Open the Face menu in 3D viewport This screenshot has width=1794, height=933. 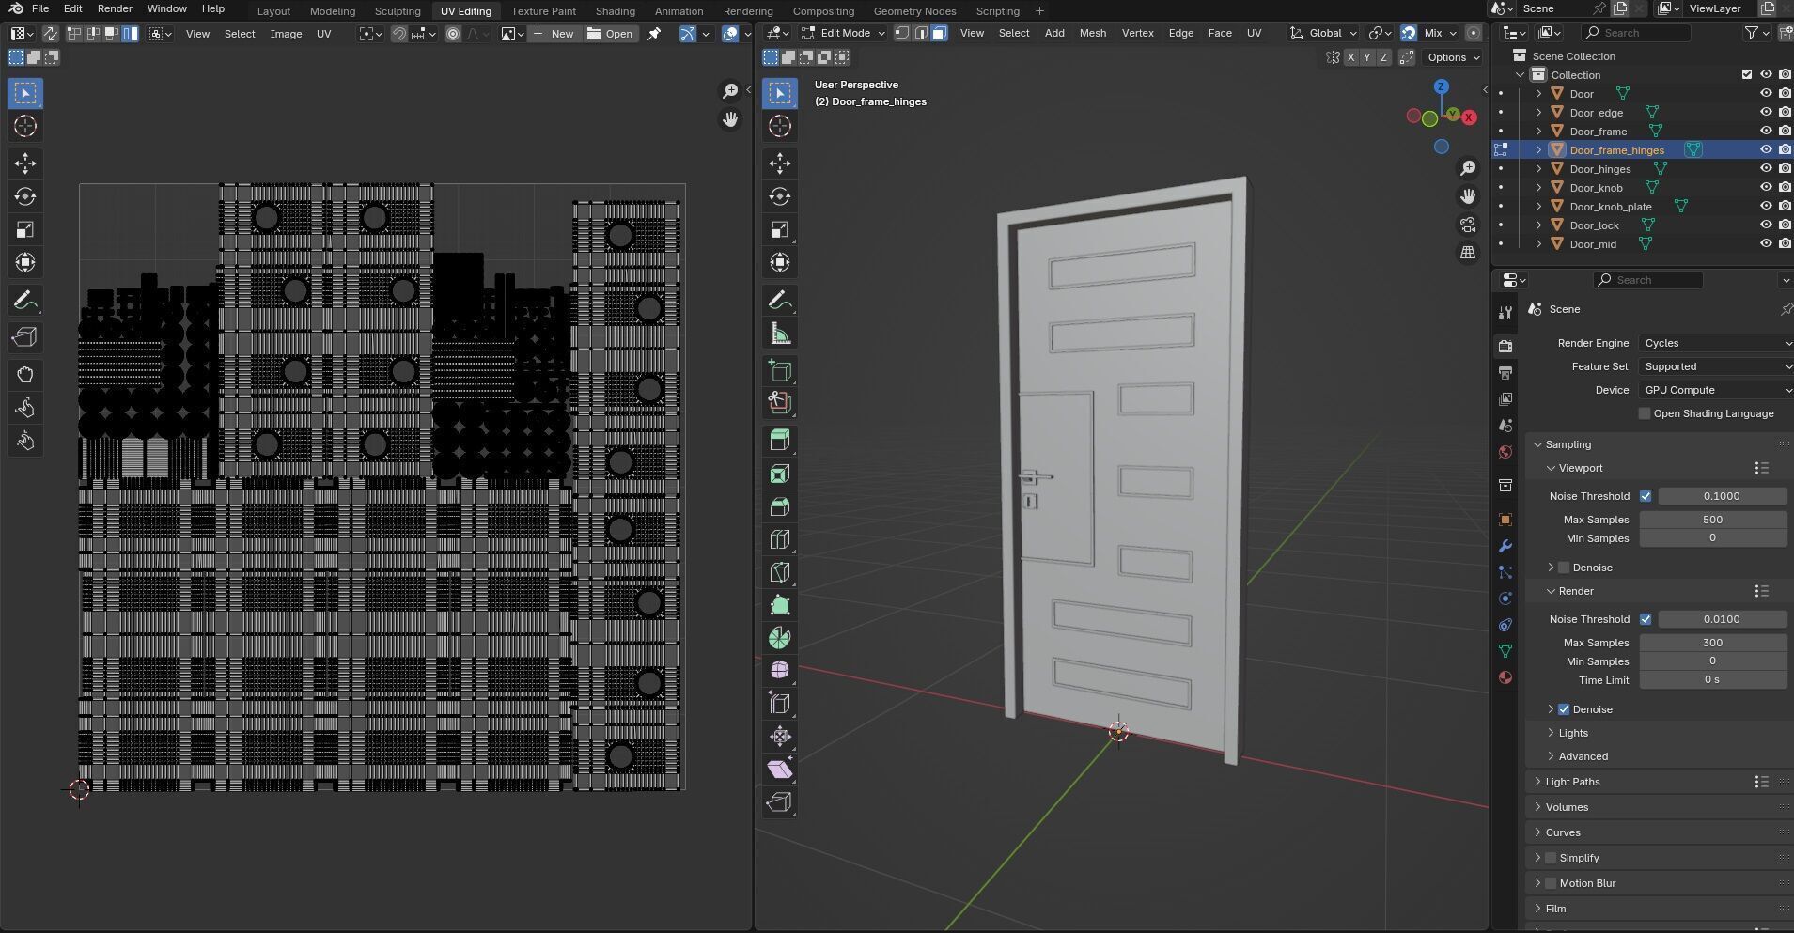point(1220,33)
